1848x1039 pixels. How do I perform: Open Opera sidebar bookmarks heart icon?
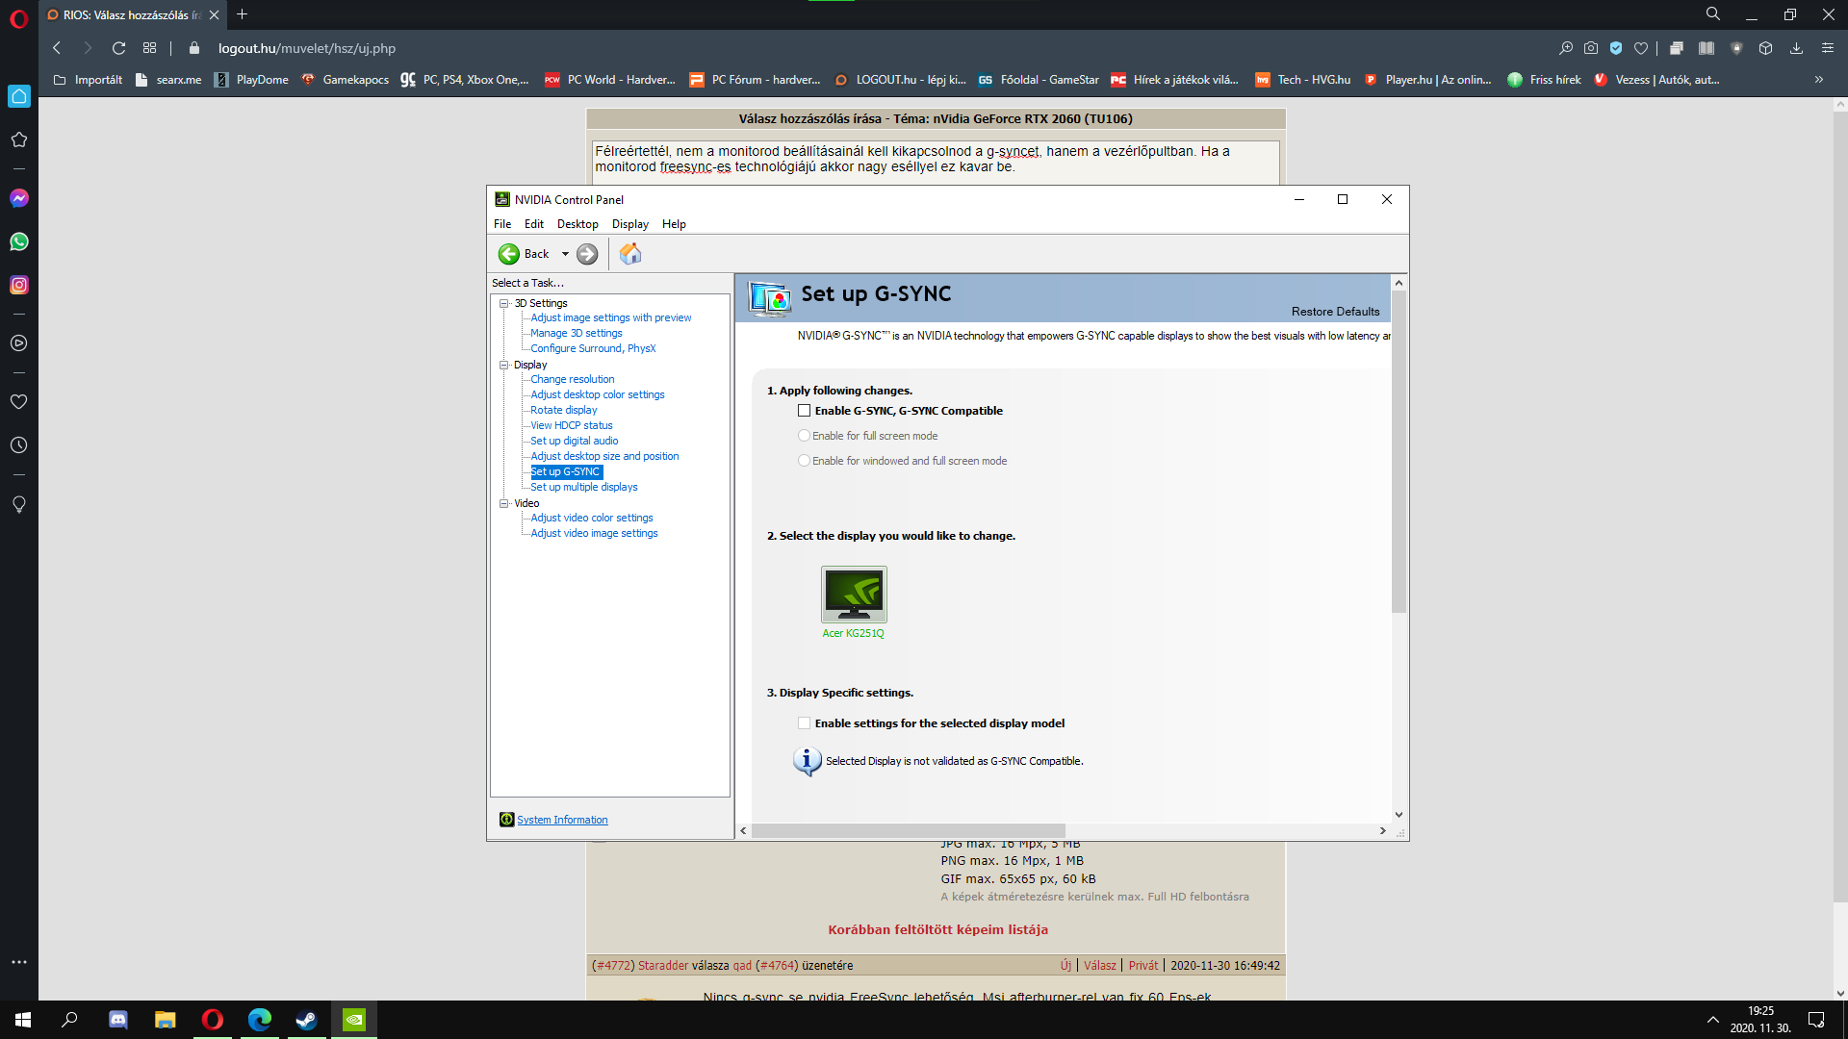[x=19, y=402]
